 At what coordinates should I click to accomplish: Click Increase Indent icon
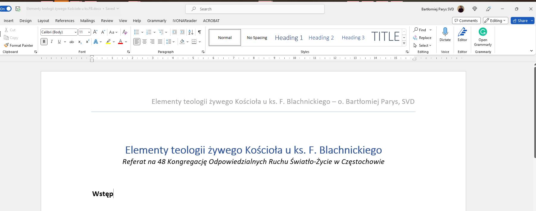pos(182,32)
